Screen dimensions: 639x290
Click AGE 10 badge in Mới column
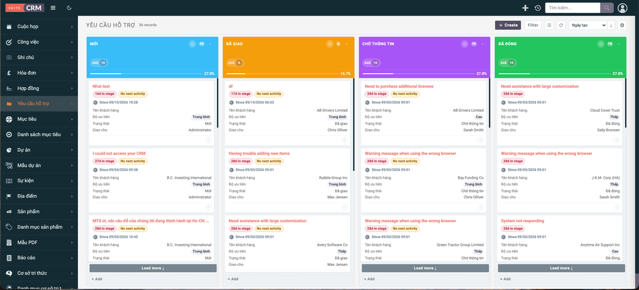[x=99, y=63]
